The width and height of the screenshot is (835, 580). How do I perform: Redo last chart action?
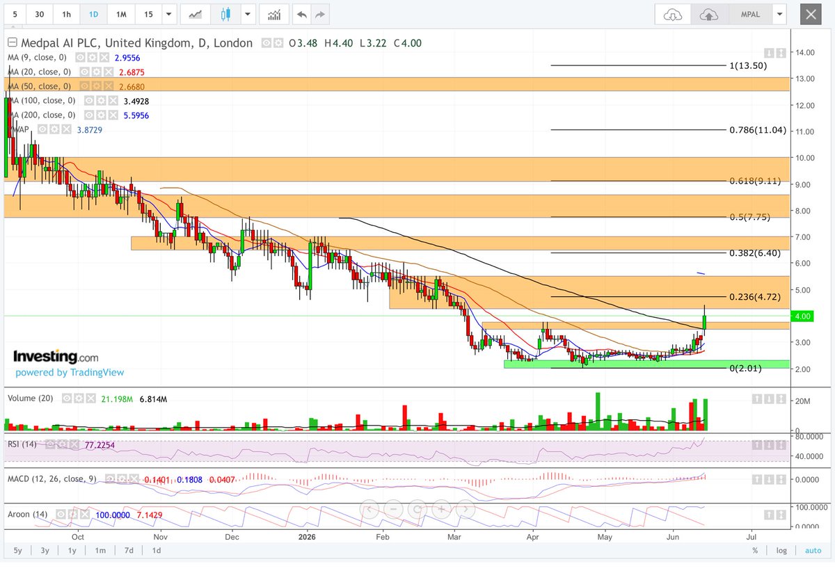pyautogui.click(x=319, y=14)
